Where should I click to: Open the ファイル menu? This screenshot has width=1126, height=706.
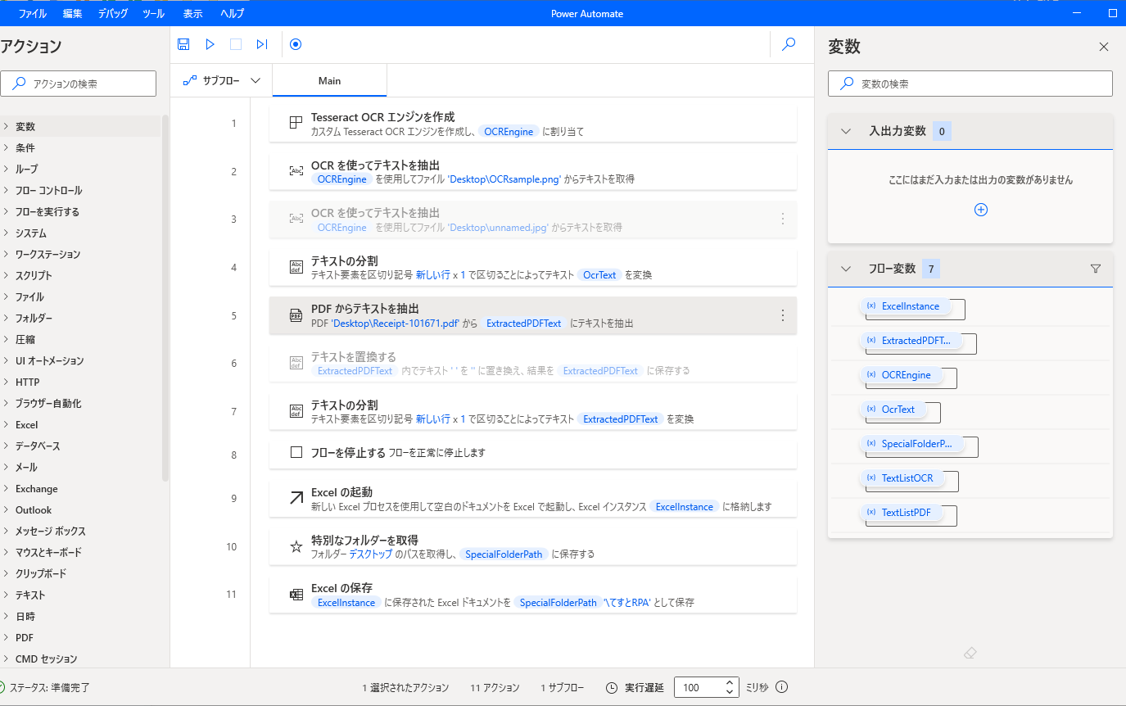[x=33, y=14]
